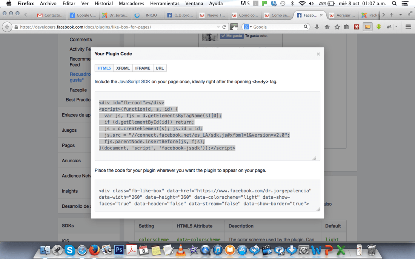Open SDKs section in the sidebar
Image resolution: width=415 pixels, height=259 pixels.
[x=68, y=226]
